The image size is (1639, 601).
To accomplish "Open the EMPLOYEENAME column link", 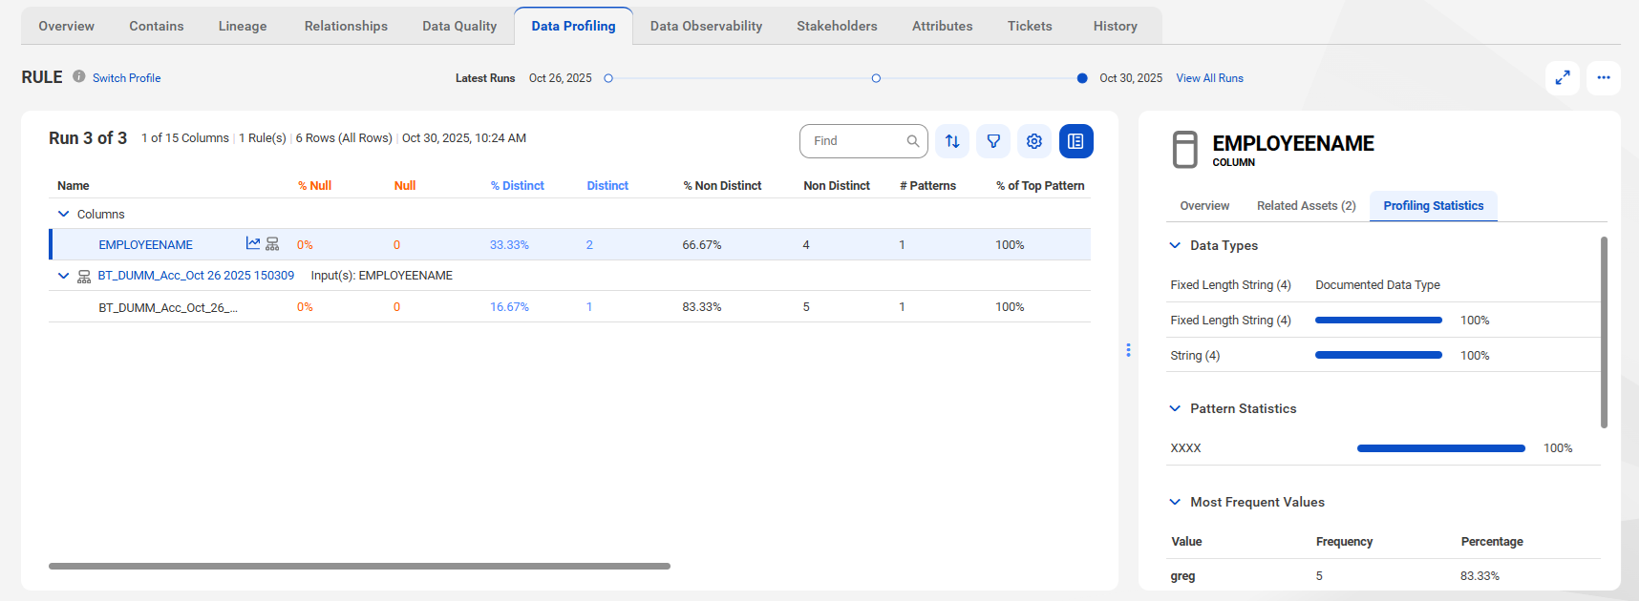I will (145, 245).
